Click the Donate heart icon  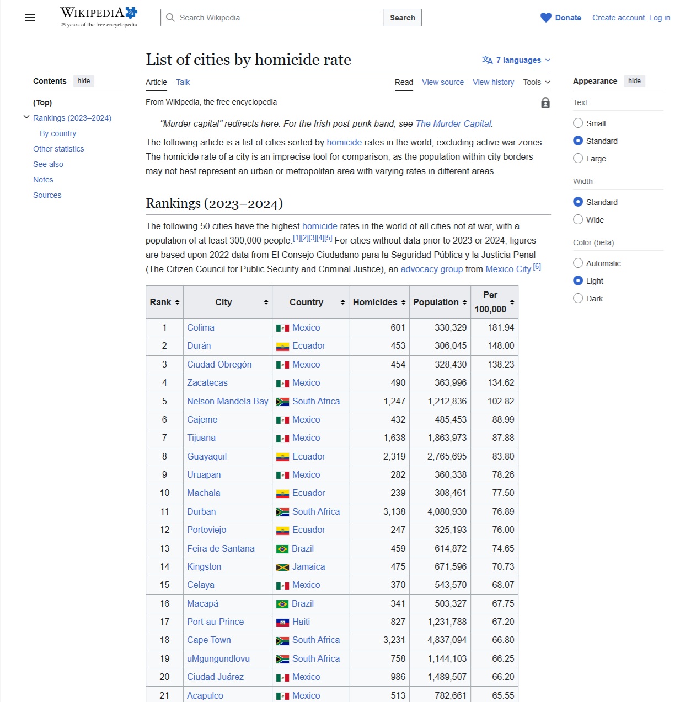(546, 18)
